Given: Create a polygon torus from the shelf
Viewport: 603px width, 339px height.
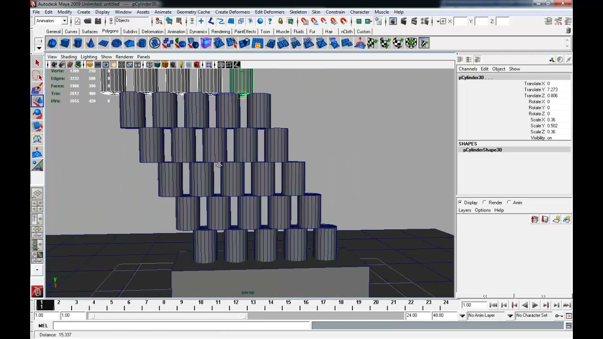Looking at the screenshot, I should [x=116, y=43].
